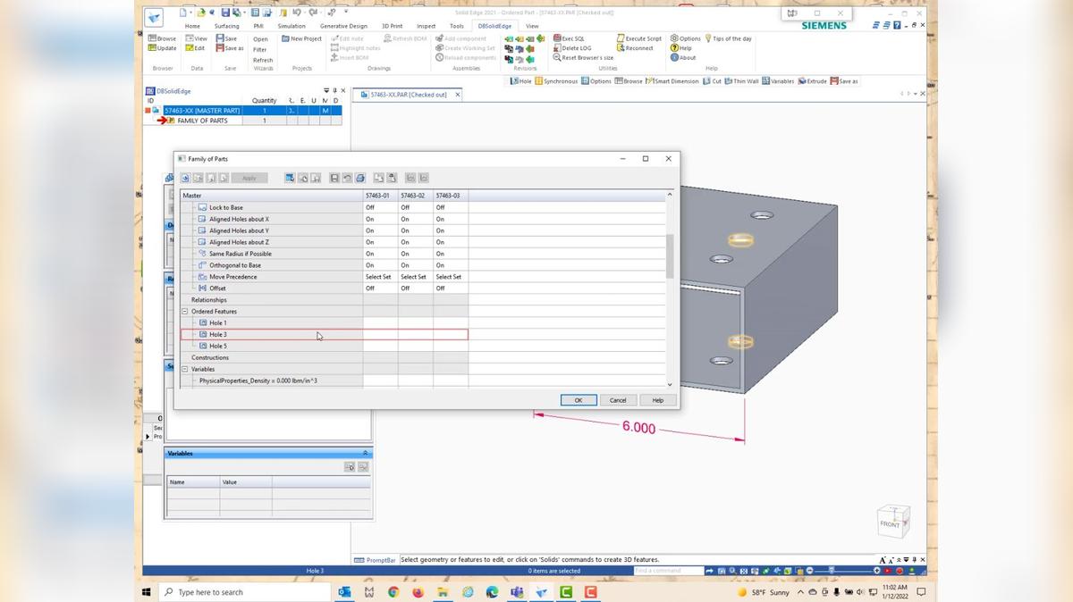Open Variables from the quick bar
Screen dimensions: 1073x602
(778, 81)
